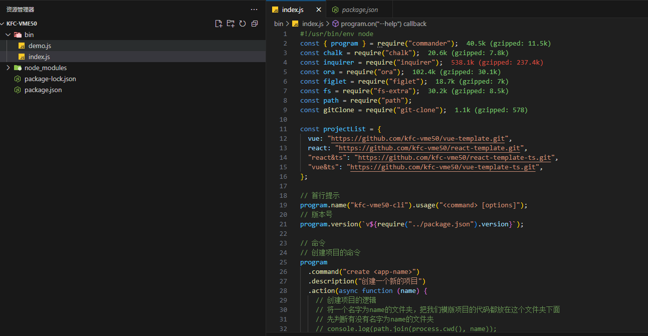Click index.js segment in breadcrumb
Image resolution: width=648 pixels, height=336 pixels.
point(313,24)
